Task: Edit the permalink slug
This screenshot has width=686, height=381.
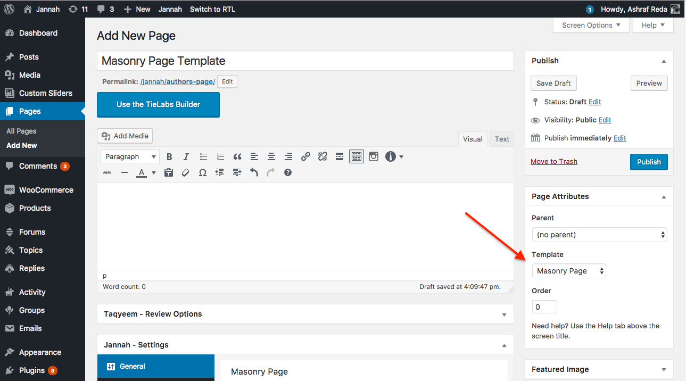Action: click(227, 81)
